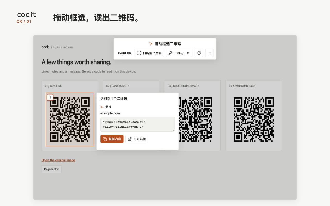330x206 pixels.
Task: Close the Codit QR toolbar with the X
Action: click(x=209, y=53)
